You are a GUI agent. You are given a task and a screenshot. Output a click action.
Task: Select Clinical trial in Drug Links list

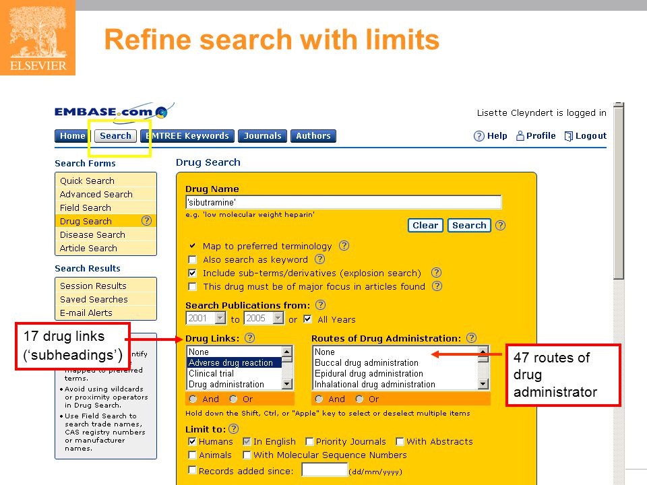coord(235,373)
